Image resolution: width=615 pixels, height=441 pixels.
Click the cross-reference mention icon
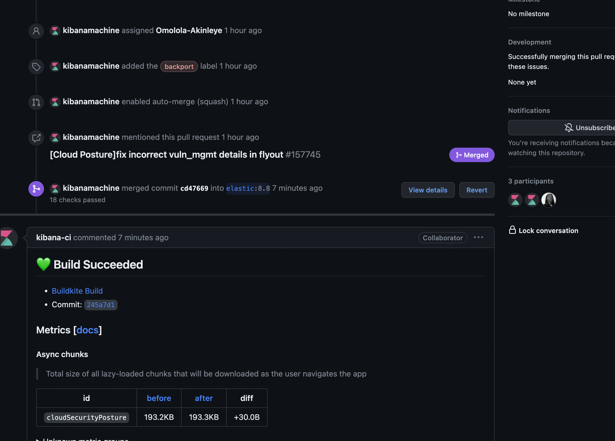tap(36, 138)
